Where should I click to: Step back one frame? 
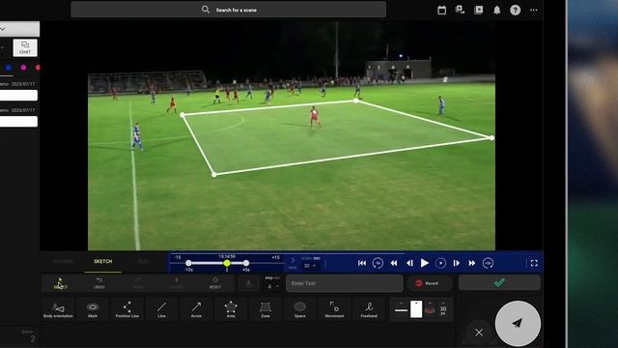click(409, 263)
